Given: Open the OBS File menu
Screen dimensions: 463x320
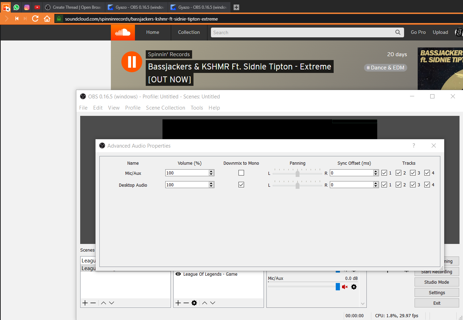Looking at the screenshot, I should click(83, 108).
